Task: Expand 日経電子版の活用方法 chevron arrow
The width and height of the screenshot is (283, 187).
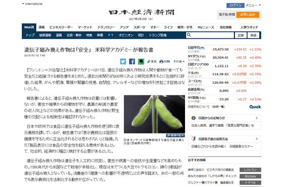Action: 257,139
